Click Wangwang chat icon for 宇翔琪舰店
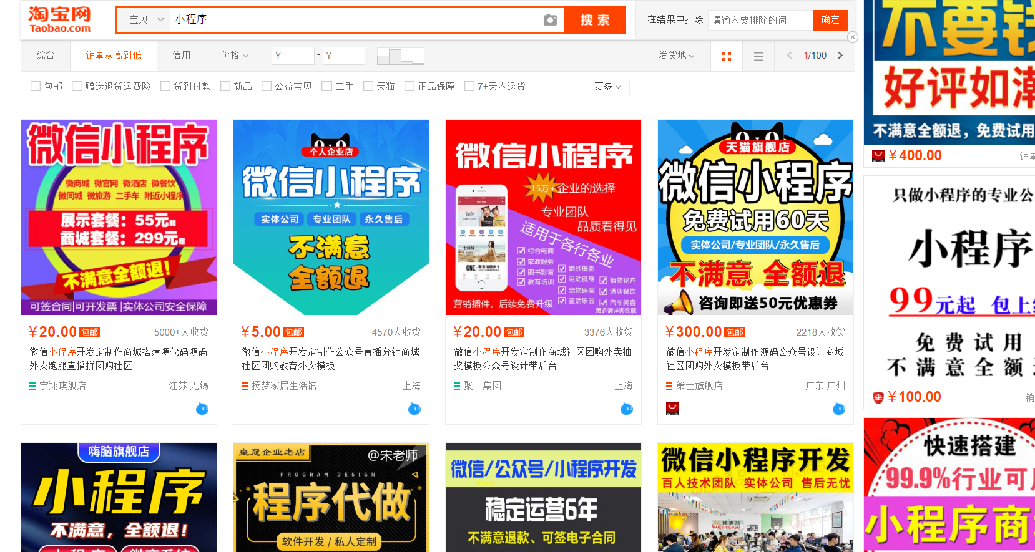Viewport: 1035px width, 552px height. [202, 409]
